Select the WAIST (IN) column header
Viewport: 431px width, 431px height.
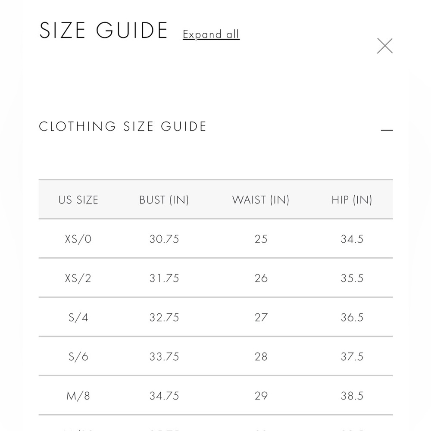[x=261, y=200]
